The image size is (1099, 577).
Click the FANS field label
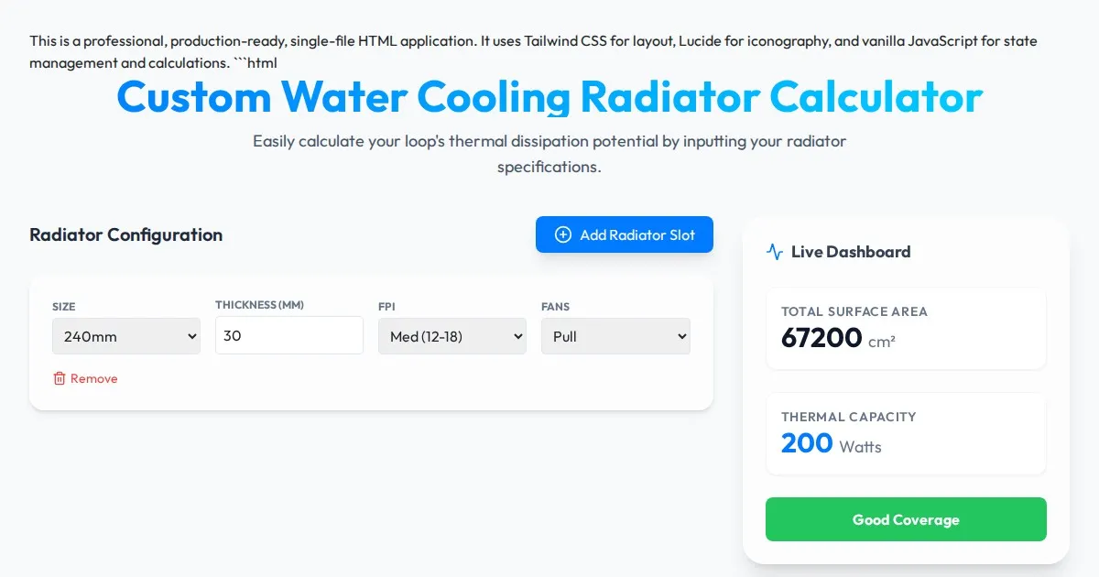[x=555, y=307]
